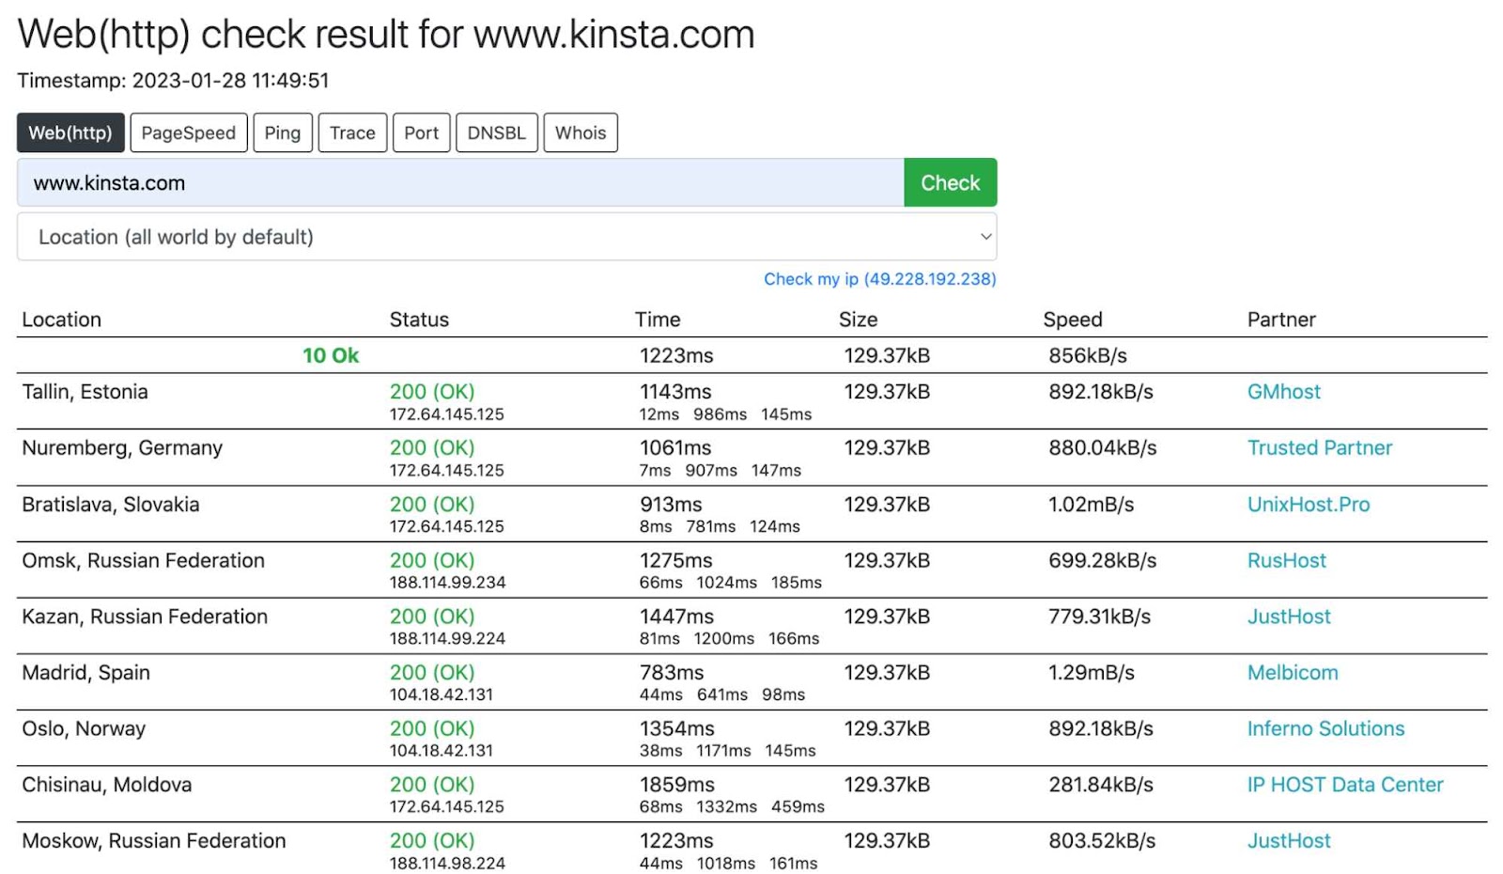Open the Location selection dropdown

[x=506, y=237]
